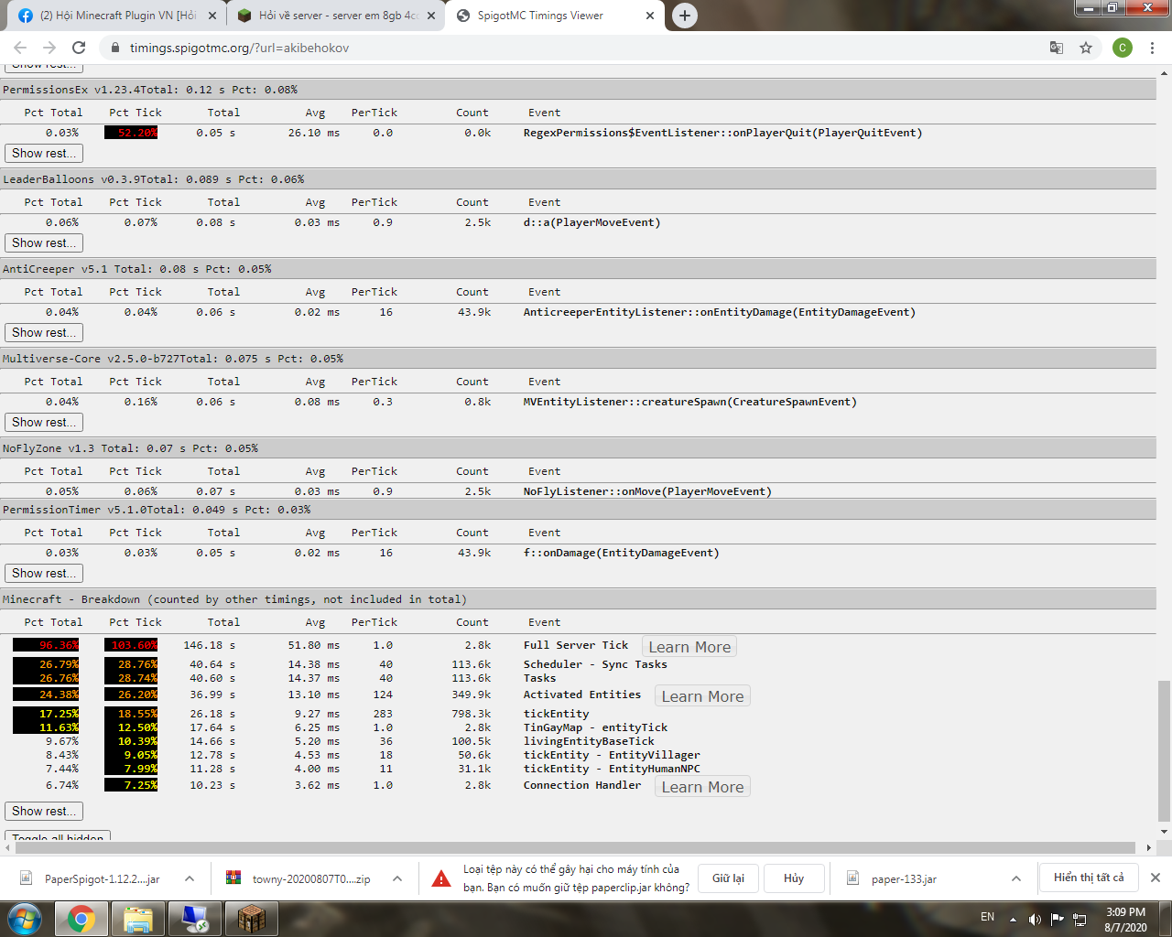Click the vertical page scrollbar thumb
Viewport: 1172px width, 937px height.
(1164, 750)
